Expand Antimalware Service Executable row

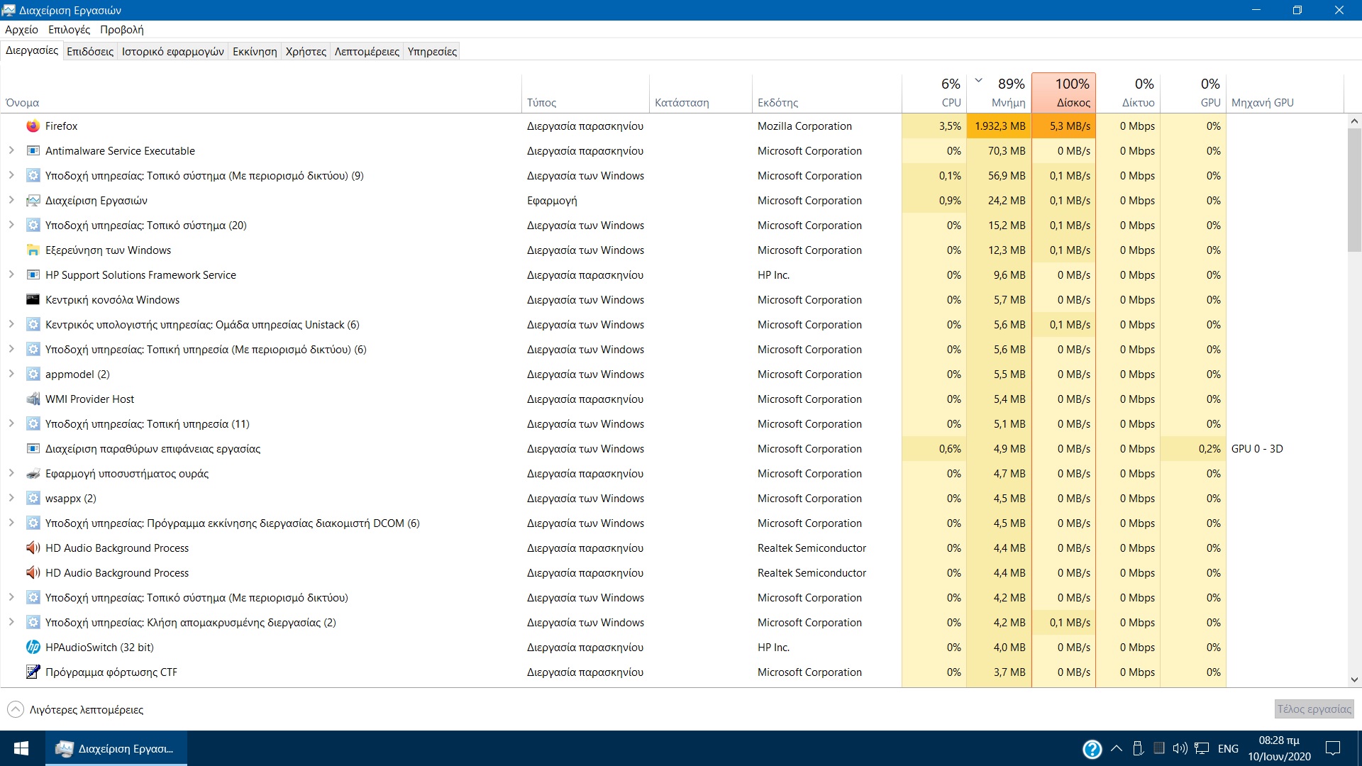tap(11, 151)
